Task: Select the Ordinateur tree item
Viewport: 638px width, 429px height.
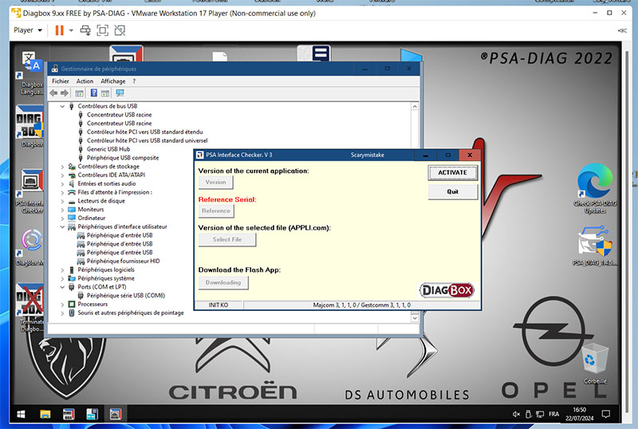Action: [x=92, y=218]
